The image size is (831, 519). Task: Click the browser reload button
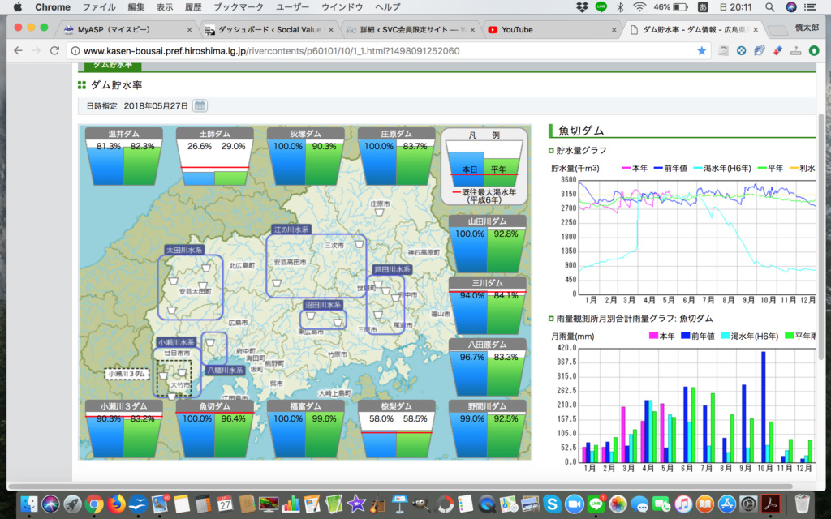click(x=54, y=50)
